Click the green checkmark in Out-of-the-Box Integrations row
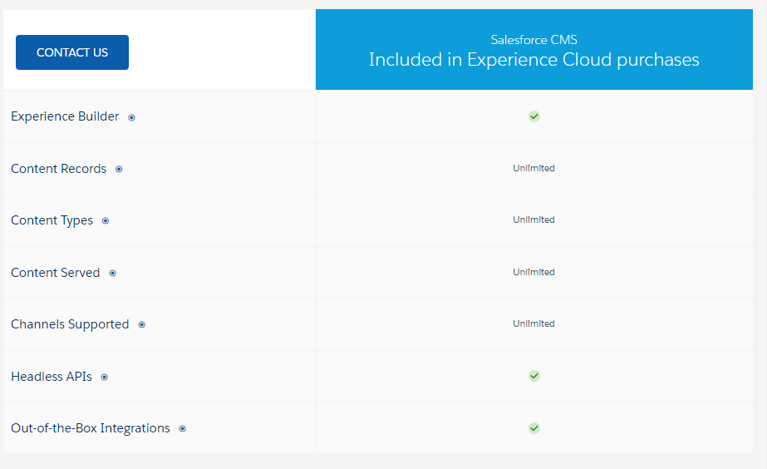Viewport: 767px width, 469px height. pyautogui.click(x=534, y=428)
